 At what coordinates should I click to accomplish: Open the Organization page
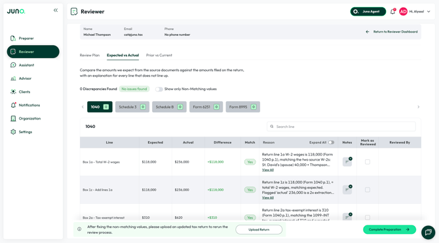tap(33, 119)
